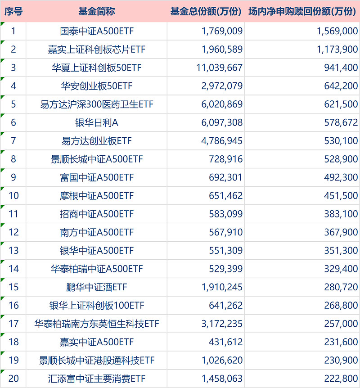This screenshot has height=388, width=360.
Task: Click serial number 20 cell
Action: pos(13,379)
